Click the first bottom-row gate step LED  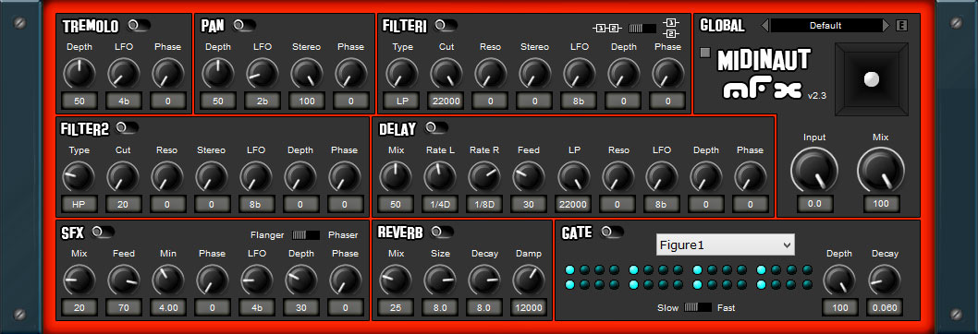(x=569, y=285)
